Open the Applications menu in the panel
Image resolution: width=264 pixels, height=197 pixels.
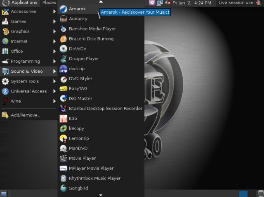(x=20, y=3)
